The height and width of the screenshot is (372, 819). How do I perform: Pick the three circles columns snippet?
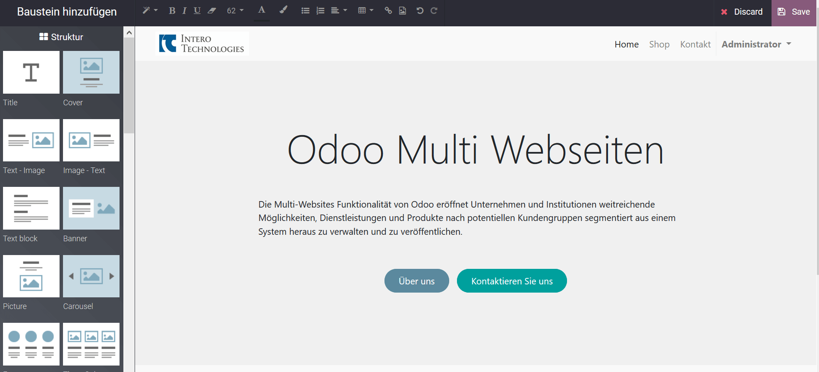(x=31, y=344)
